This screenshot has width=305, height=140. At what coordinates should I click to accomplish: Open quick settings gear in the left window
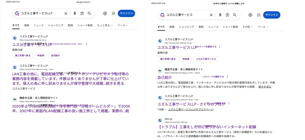pos(105,13)
